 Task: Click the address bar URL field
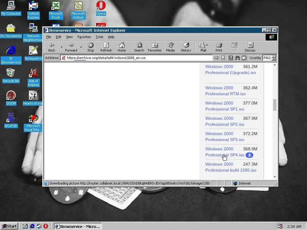[x=136, y=58]
